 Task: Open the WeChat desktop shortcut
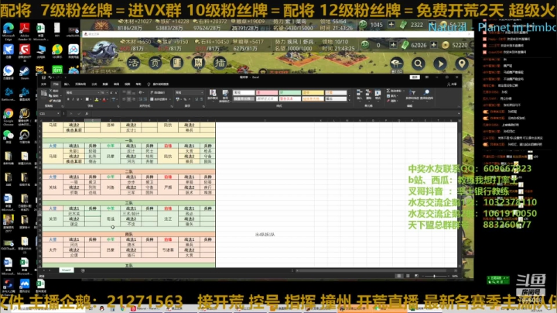9,137
